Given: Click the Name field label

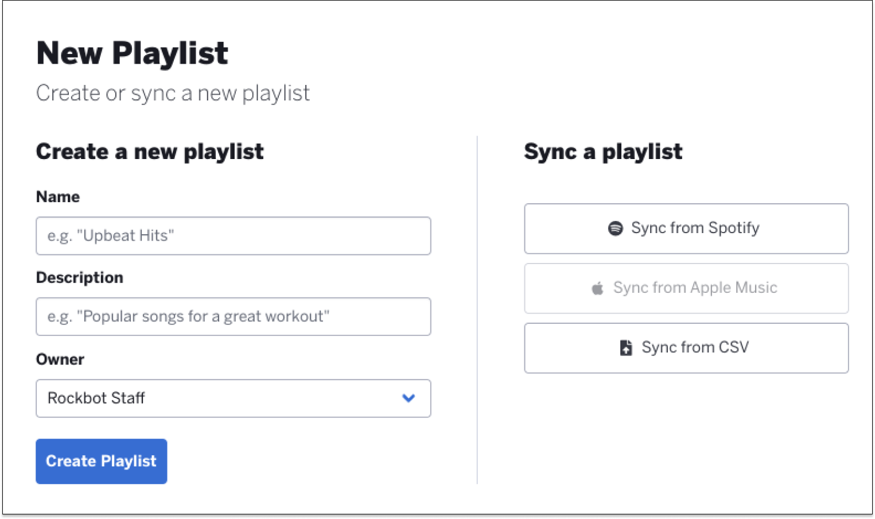Looking at the screenshot, I should [58, 197].
